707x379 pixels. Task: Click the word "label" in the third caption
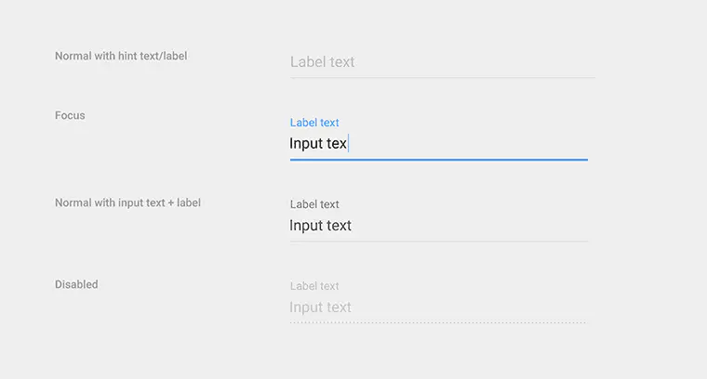click(x=187, y=203)
